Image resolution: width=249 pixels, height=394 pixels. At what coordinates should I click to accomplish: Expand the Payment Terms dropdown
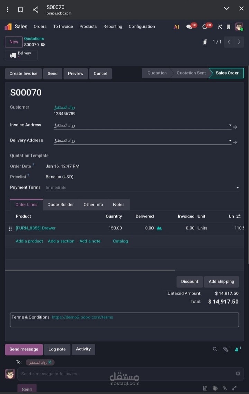tap(238, 188)
